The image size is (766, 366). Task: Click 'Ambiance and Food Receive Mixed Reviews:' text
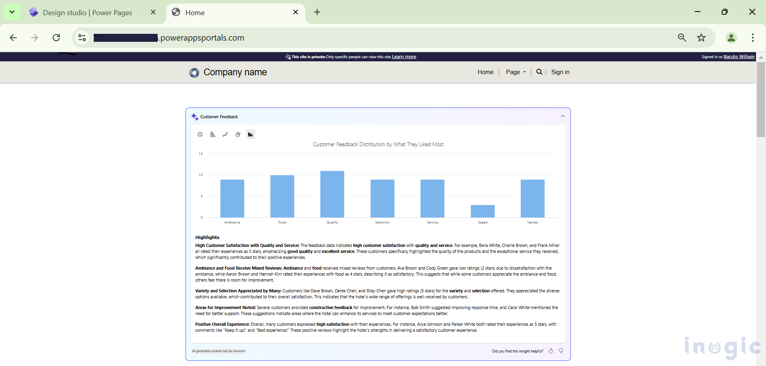[239, 268]
